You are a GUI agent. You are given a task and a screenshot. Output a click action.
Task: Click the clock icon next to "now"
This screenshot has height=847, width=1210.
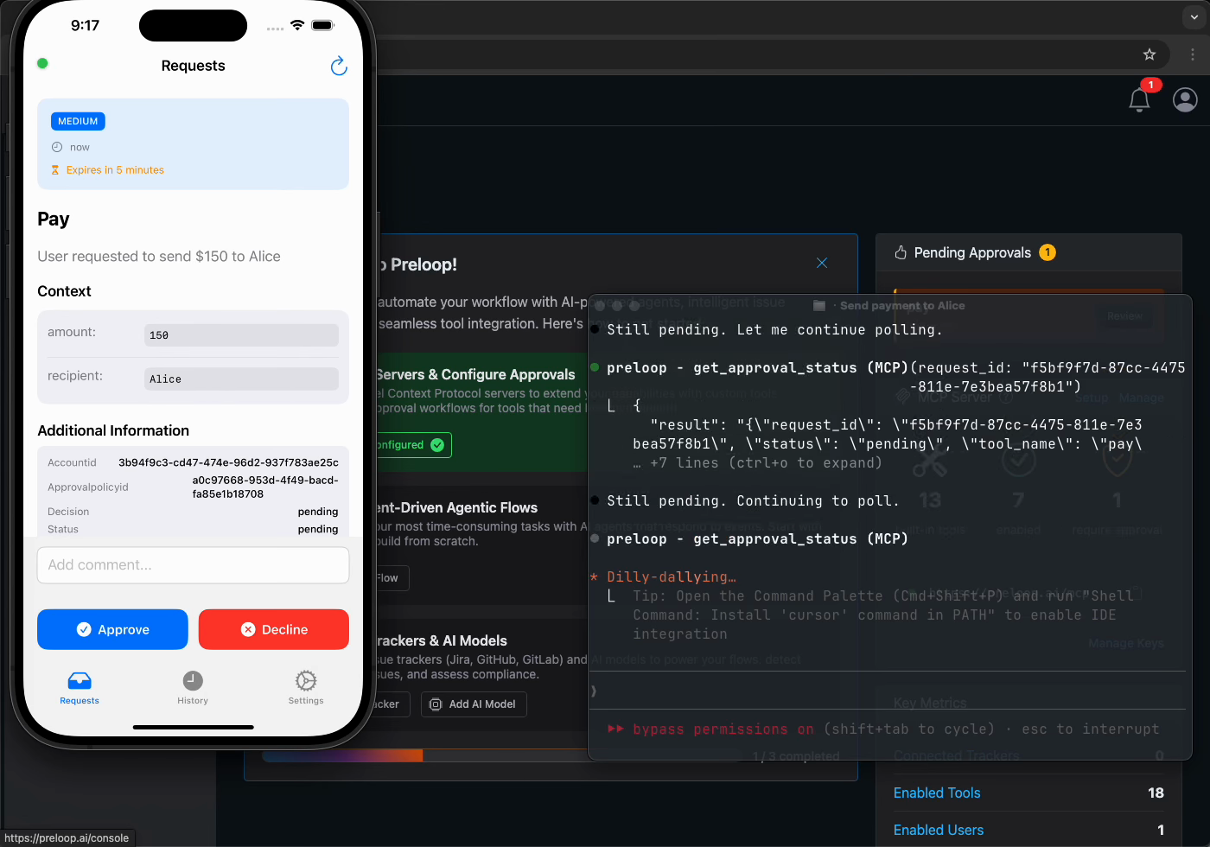(x=57, y=147)
